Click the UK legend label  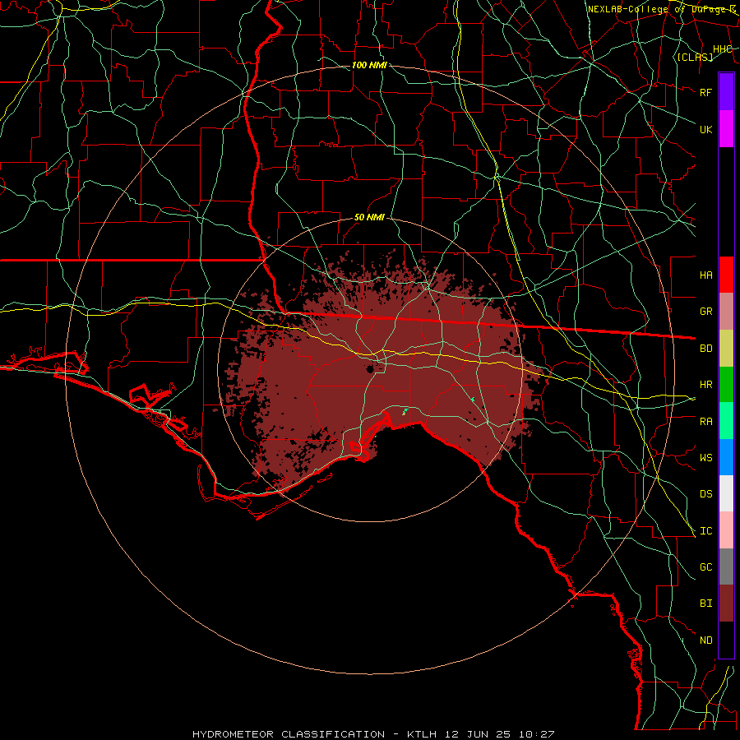click(706, 129)
